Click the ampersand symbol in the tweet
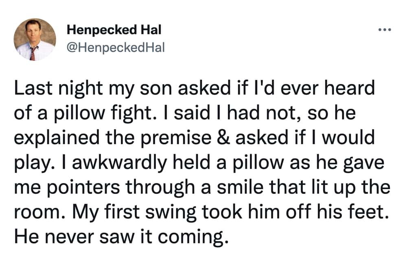The width and height of the screenshot is (407, 264). (x=223, y=137)
